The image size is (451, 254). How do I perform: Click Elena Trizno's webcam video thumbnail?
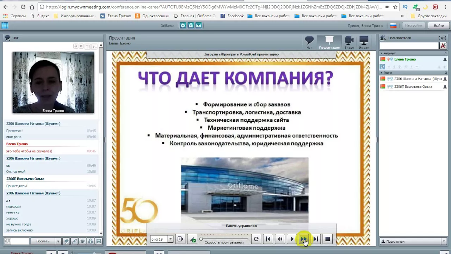(x=53, y=83)
